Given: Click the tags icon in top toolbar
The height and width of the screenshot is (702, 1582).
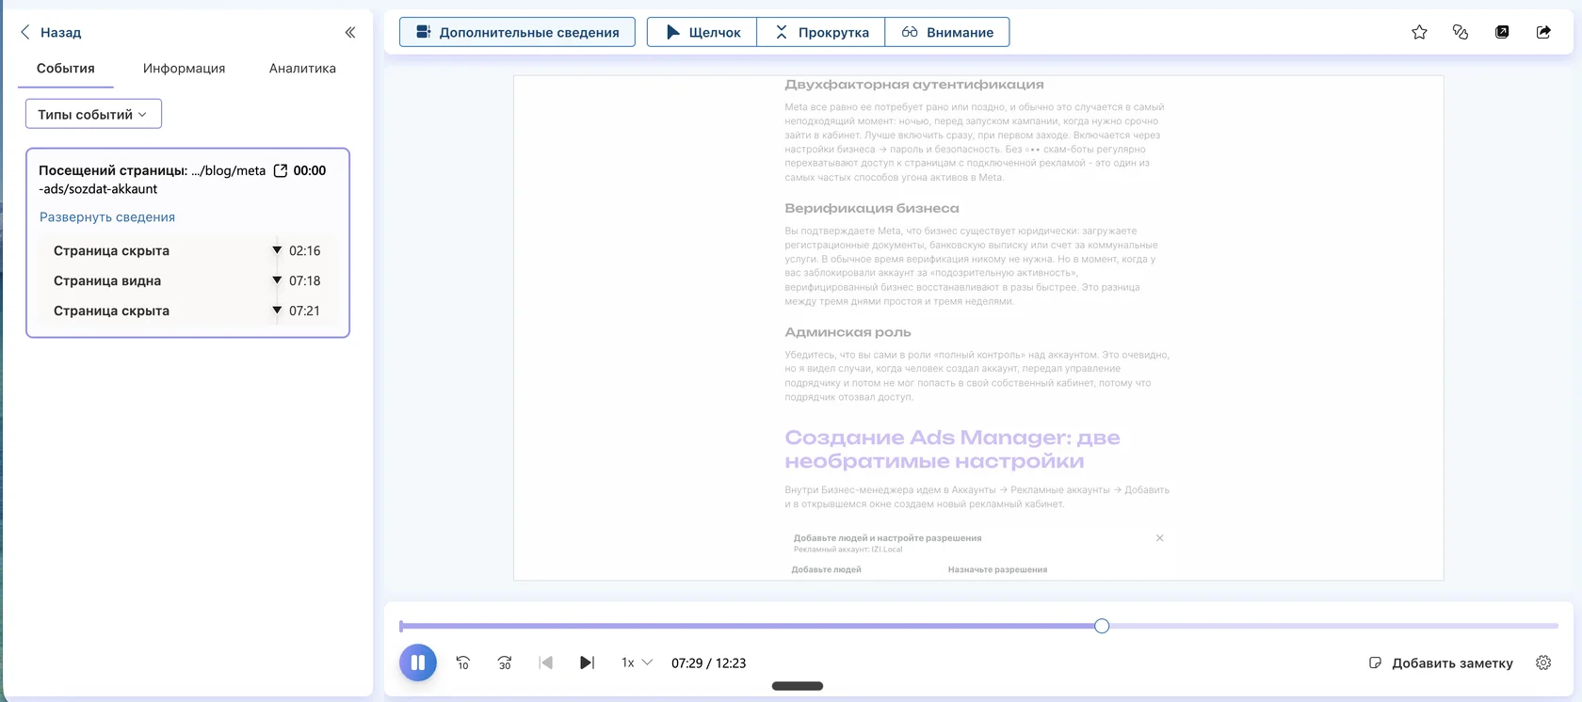Looking at the screenshot, I should [1461, 32].
